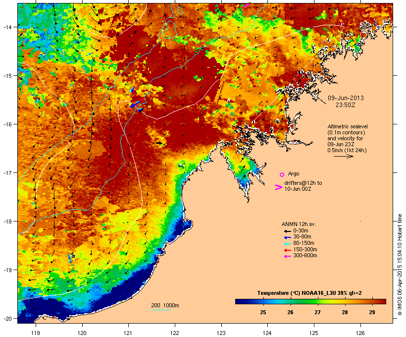The height and width of the screenshot is (337, 406).
Task: Click the '0.5m/s (1kt 24h)' text
Action: pos(347,150)
